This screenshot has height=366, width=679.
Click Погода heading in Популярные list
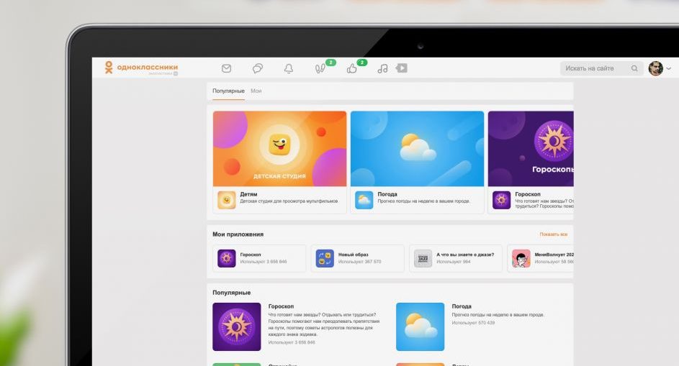pyautogui.click(x=462, y=306)
